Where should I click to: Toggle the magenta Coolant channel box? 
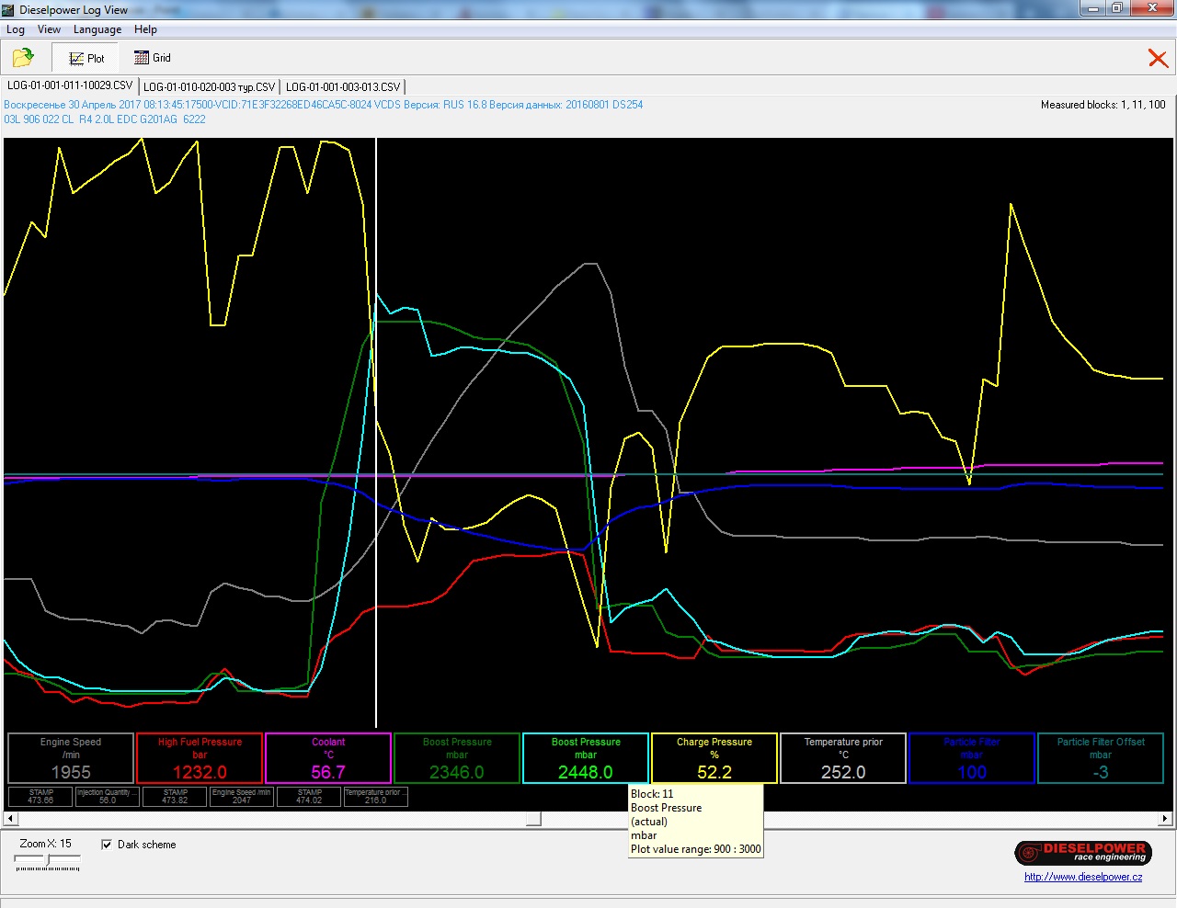pos(328,758)
